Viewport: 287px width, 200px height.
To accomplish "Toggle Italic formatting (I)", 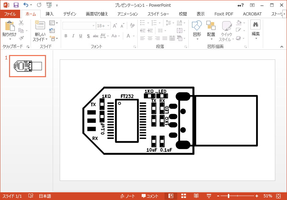I will tap(73, 36).
